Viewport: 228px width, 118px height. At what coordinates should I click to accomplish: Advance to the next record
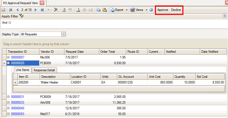tap(36, 10)
